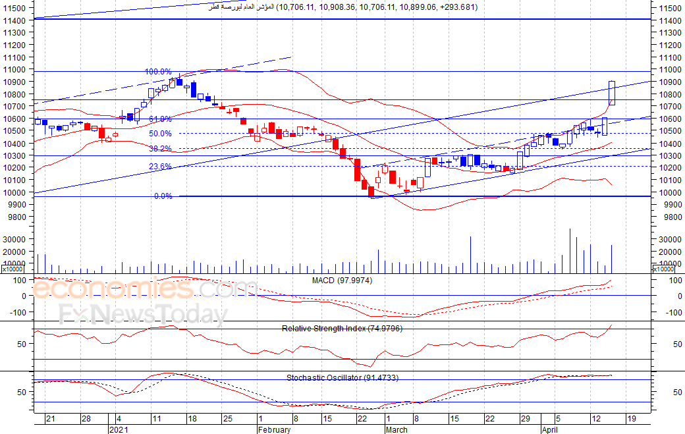
Task: Select the April month label on time axis
Action: click(549, 429)
